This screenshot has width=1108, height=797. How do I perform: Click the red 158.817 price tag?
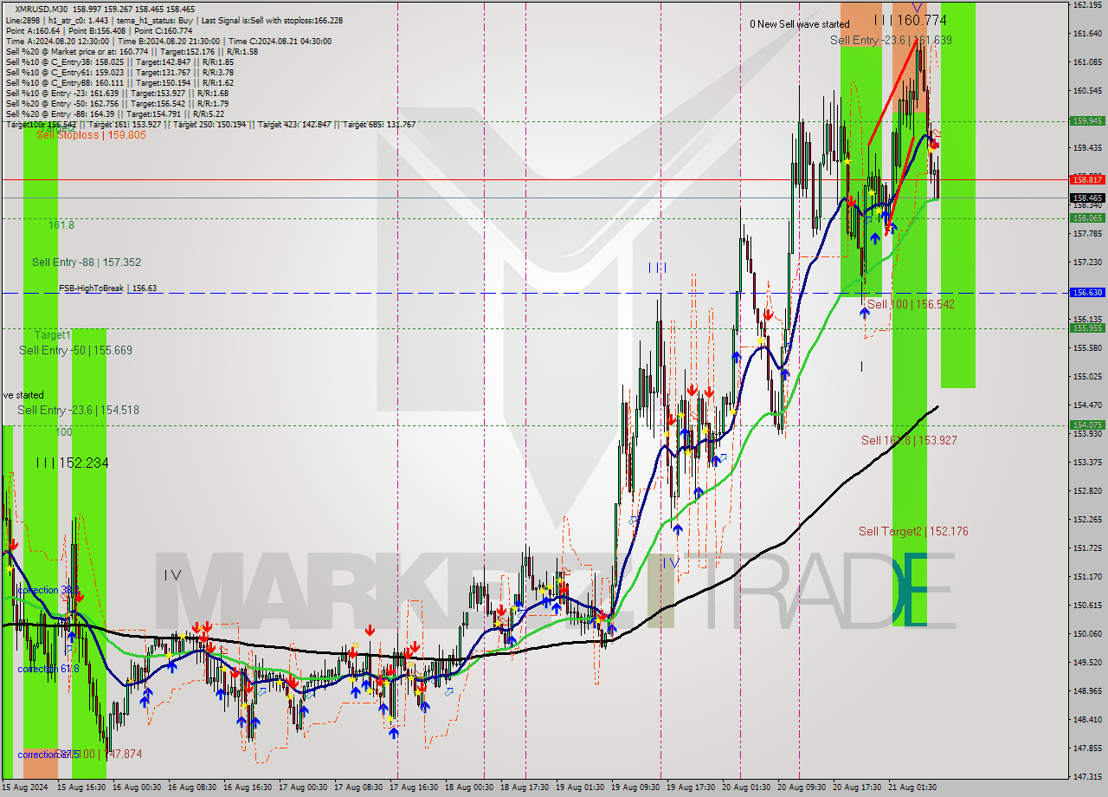tap(1087, 180)
